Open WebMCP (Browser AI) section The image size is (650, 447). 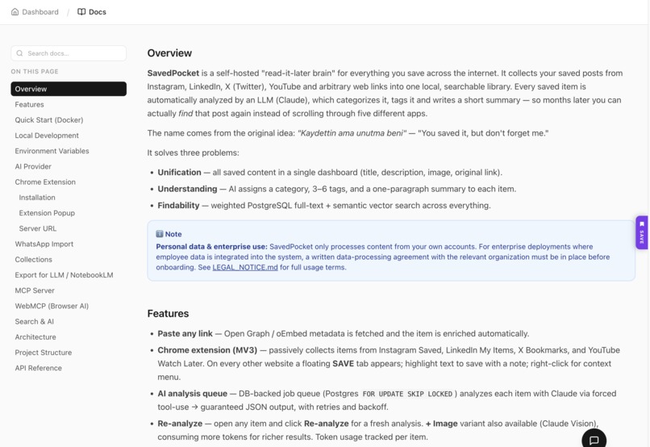pyautogui.click(x=52, y=306)
